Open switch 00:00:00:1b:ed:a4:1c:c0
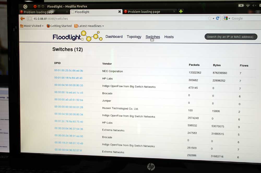This screenshot has width=261, height=173. (69, 92)
